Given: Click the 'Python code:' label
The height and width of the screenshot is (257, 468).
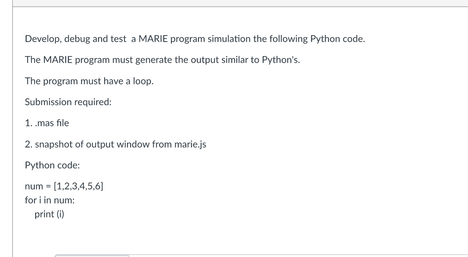Looking at the screenshot, I should [x=52, y=165].
